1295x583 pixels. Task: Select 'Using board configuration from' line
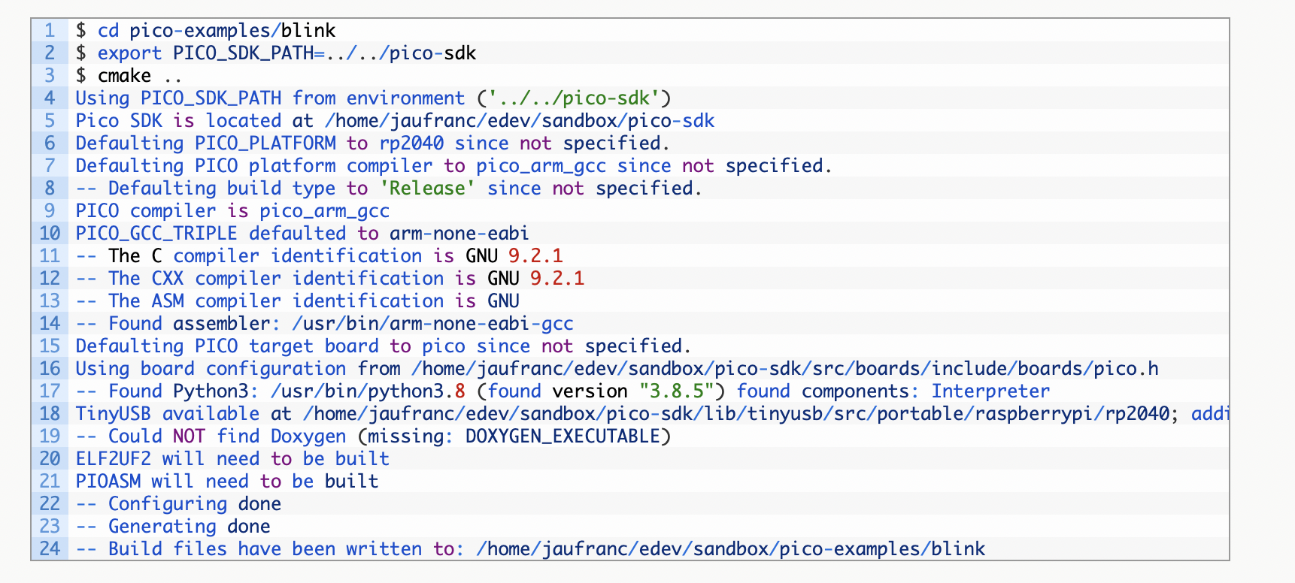[617, 369]
